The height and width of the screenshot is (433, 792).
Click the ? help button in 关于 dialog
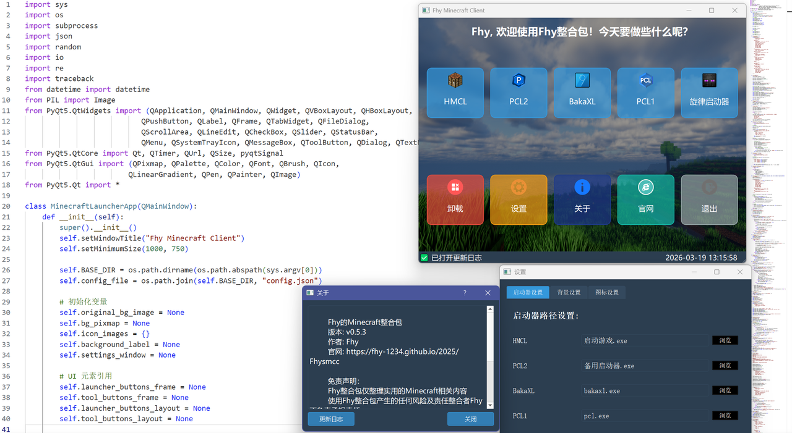coord(465,293)
